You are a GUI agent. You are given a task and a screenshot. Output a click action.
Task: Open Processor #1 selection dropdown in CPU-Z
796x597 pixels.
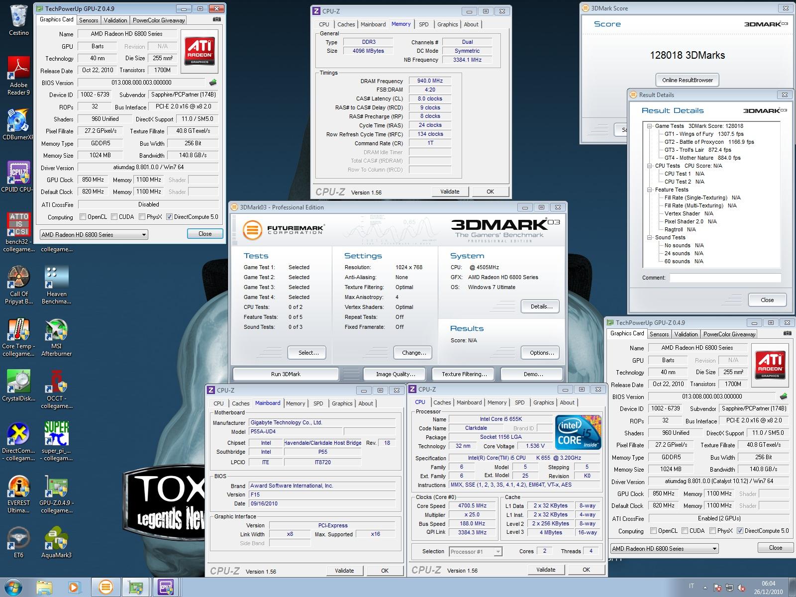click(x=476, y=551)
